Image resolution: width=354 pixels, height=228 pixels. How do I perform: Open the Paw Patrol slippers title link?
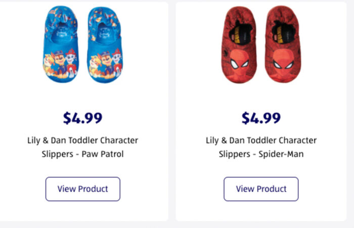pyautogui.click(x=83, y=147)
